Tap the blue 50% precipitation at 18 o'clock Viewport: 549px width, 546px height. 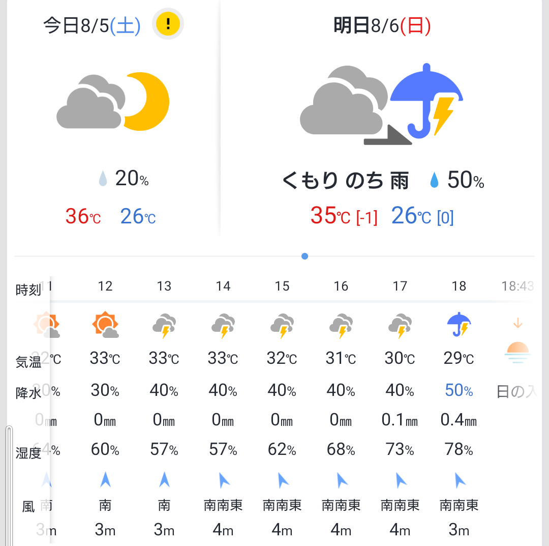point(459,391)
